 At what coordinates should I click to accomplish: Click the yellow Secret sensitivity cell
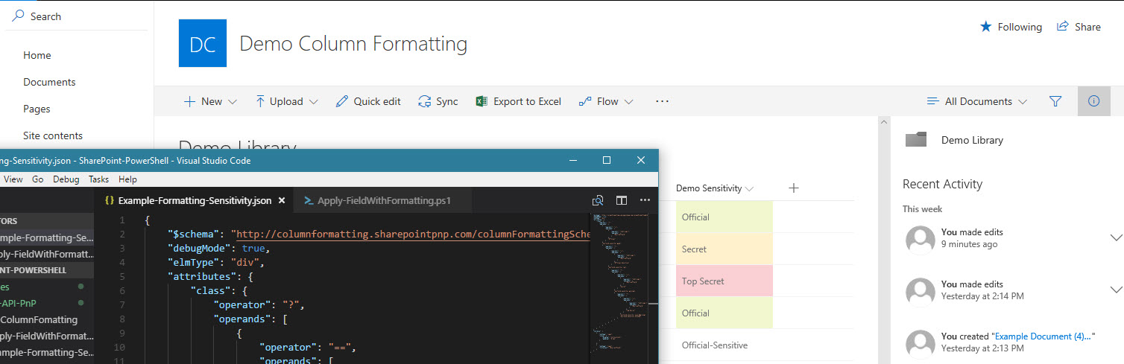point(724,249)
